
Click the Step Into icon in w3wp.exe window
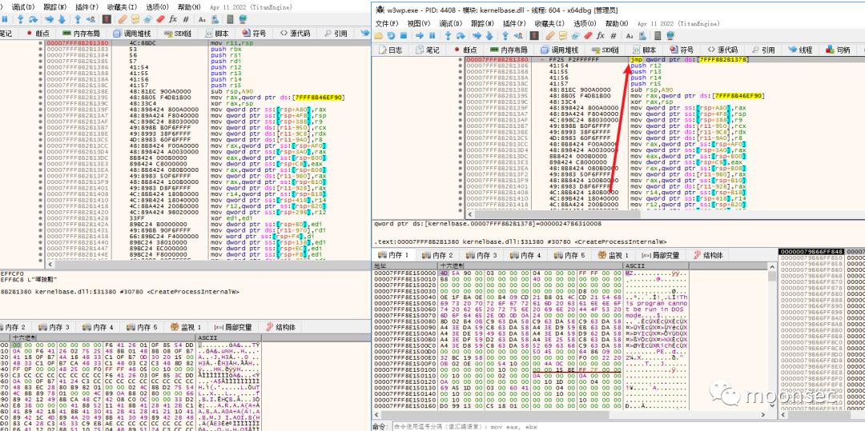[x=448, y=36]
